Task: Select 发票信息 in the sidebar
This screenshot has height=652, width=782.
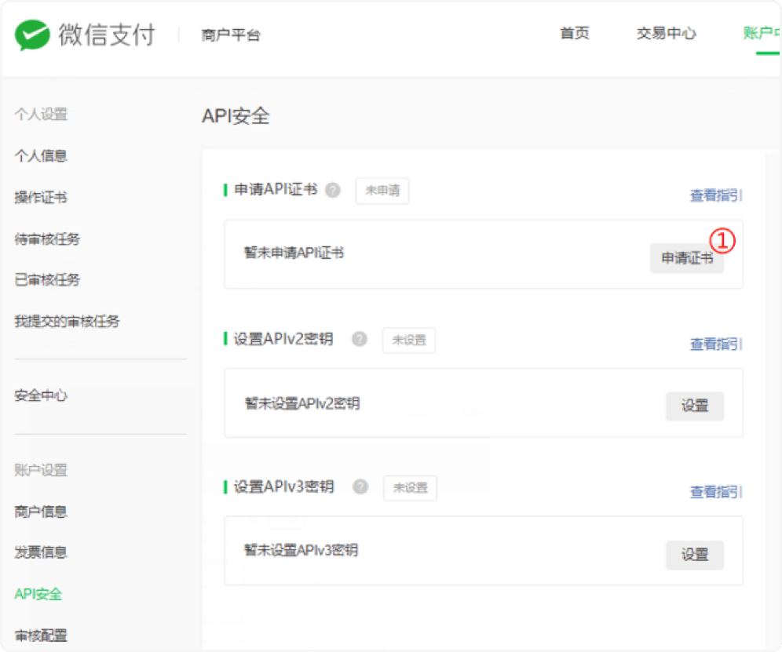Action: pyautogui.click(x=41, y=552)
